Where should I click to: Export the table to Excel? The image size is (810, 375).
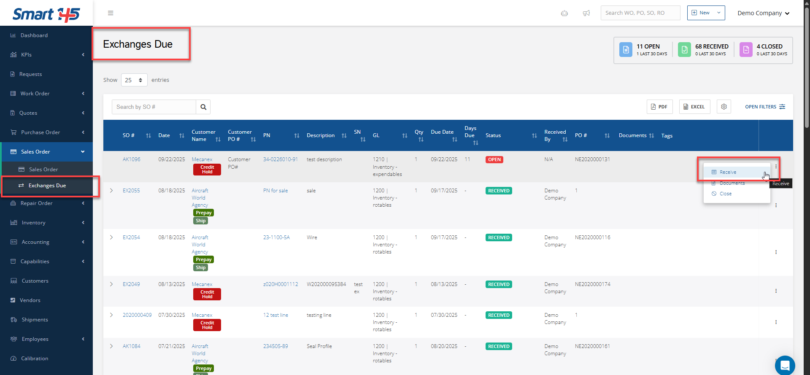click(694, 107)
